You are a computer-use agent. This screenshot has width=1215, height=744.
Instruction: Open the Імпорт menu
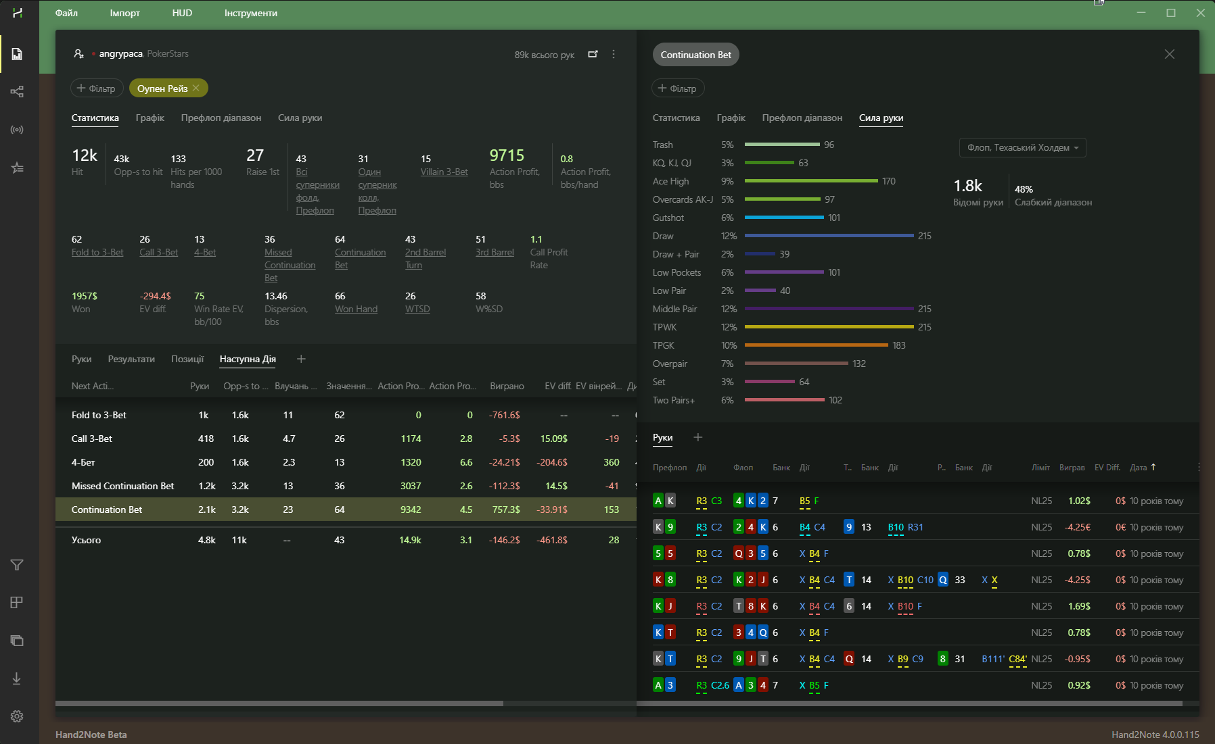(x=125, y=13)
